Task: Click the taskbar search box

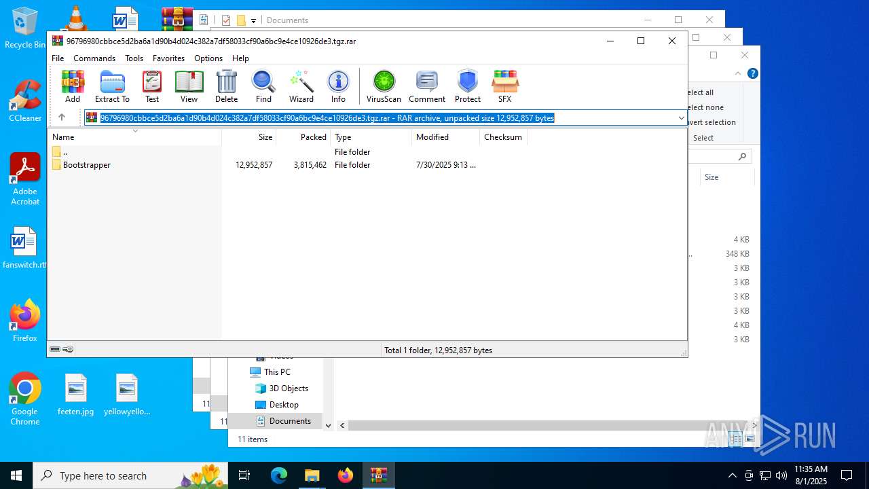Action: 130,475
